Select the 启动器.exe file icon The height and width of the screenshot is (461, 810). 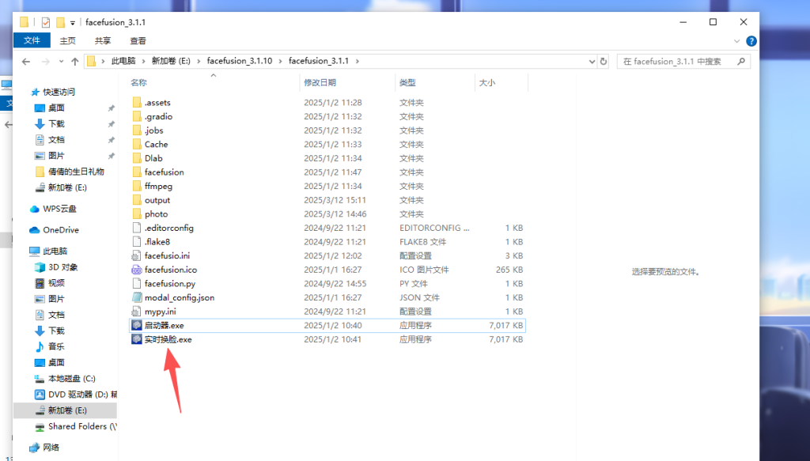pyautogui.click(x=137, y=325)
